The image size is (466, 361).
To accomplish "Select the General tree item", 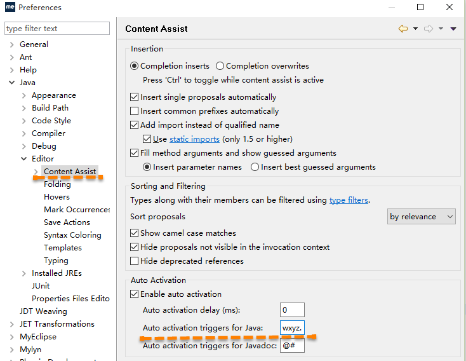I will click(x=34, y=44).
